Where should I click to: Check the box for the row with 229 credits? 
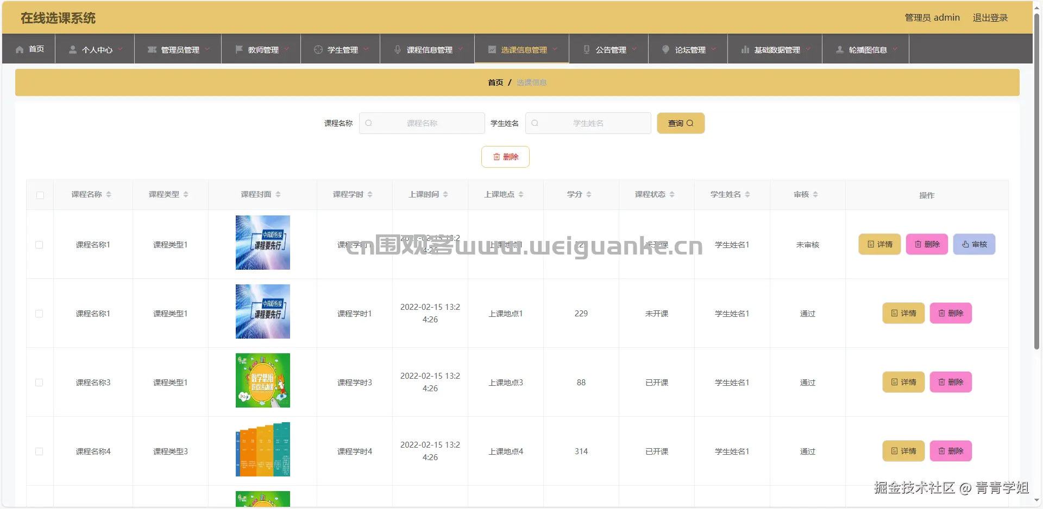[39, 314]
